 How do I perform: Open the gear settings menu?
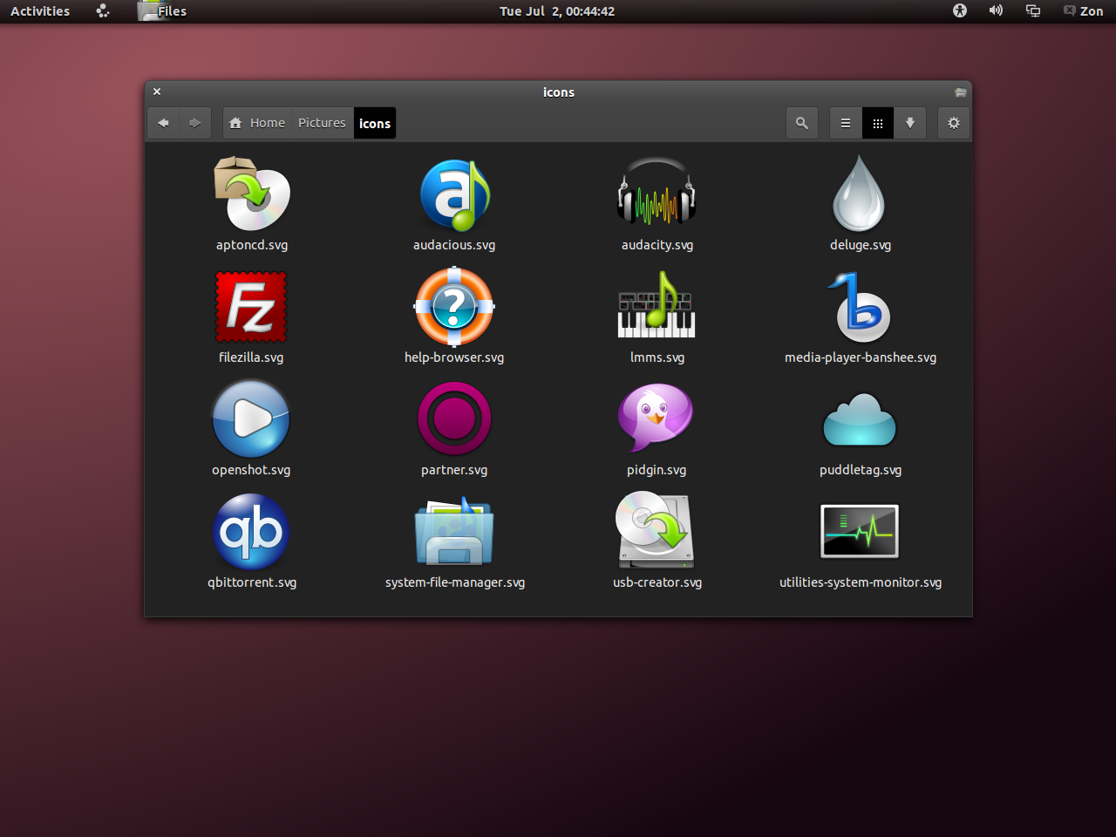click(x=953, y=123)
